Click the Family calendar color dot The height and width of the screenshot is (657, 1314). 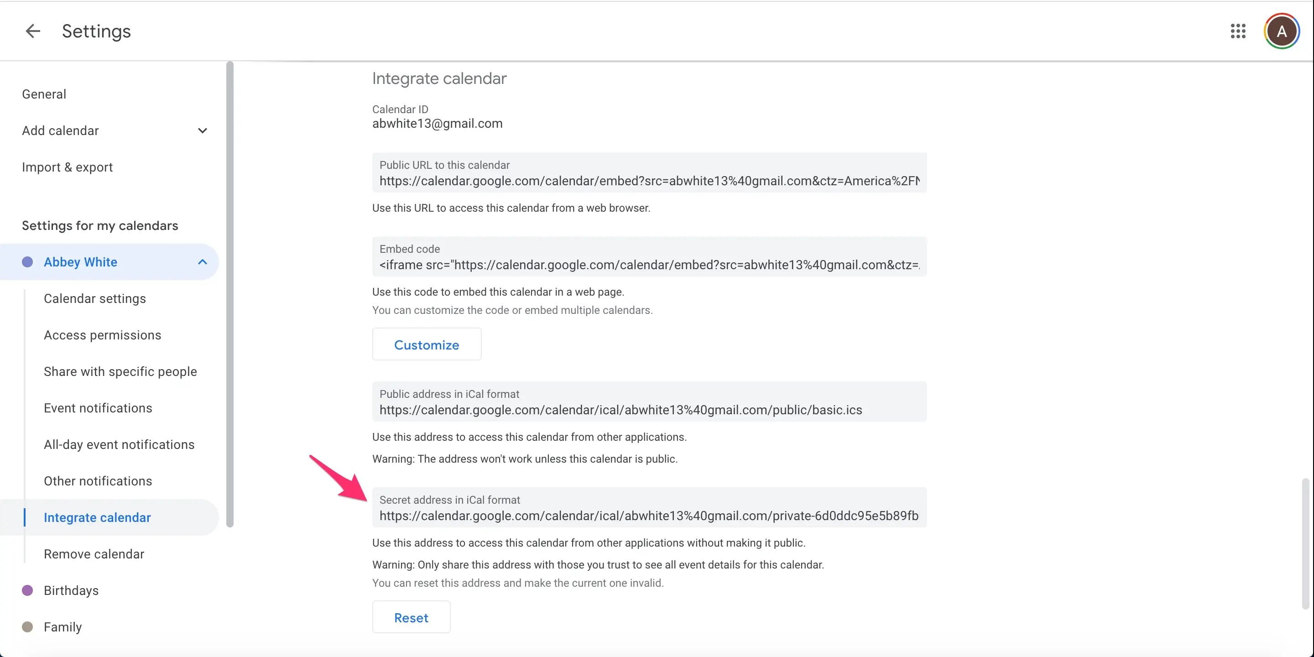[x=27, y=626]
